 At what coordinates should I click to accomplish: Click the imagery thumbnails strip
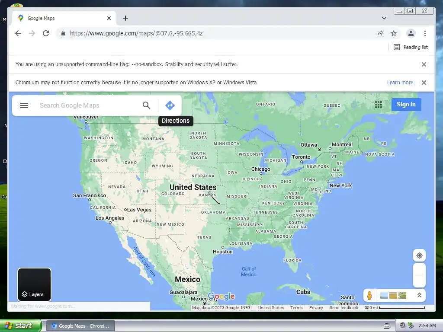pos(393,296)
